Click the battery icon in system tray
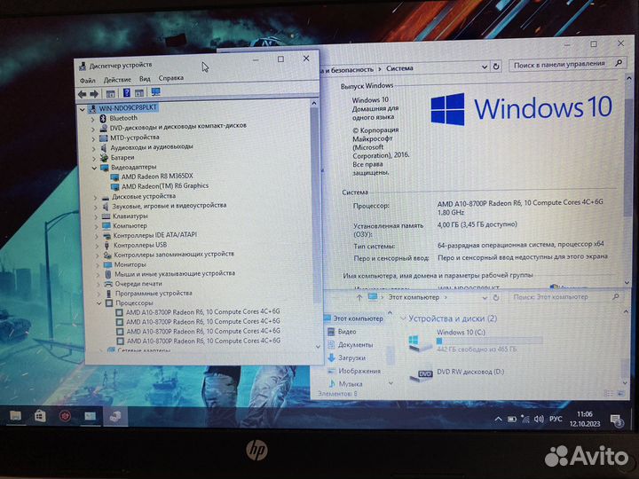Screen dimensions: 639x479 pyautogui.click(x=512, y=419)
